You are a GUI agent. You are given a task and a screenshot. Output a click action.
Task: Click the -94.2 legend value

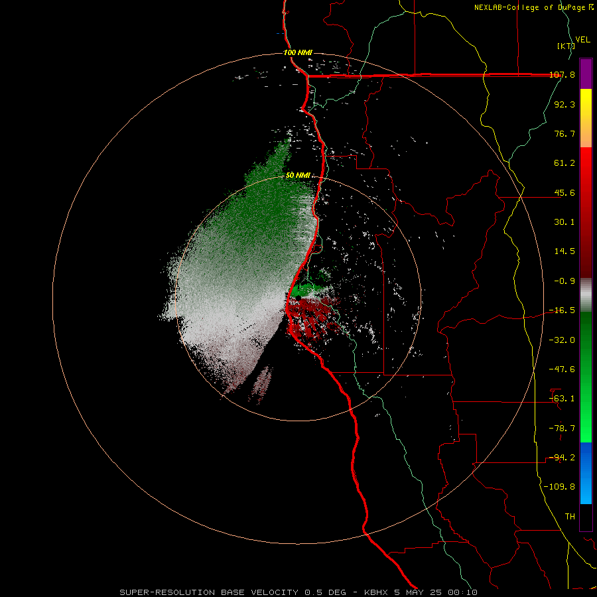pos(563,457)
